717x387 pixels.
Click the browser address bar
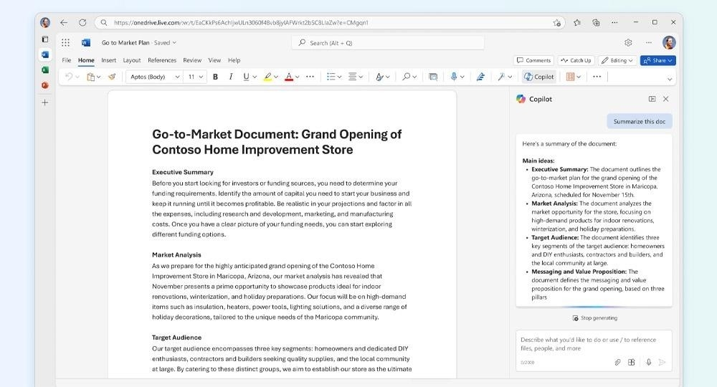[328, 22]
